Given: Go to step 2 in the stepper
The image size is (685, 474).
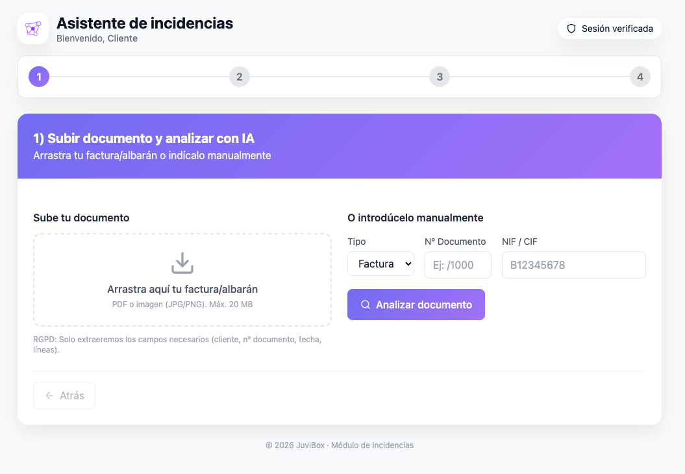Looking at the screenshot, I should point(240,77).
